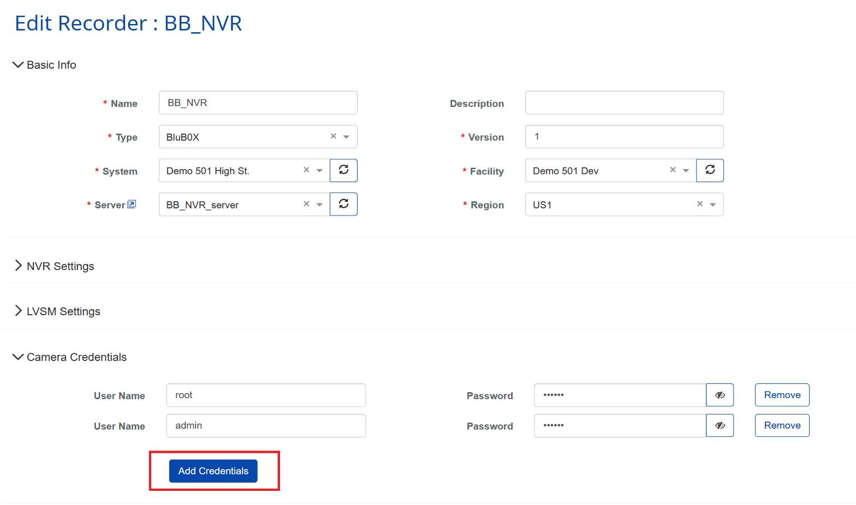Open the Region dropdown arrow
This screenshot has width=856, height=505.
point(712,205)
